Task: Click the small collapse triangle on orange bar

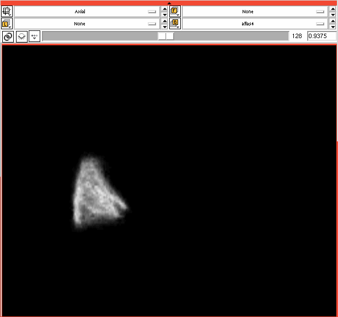Action: click(169, 3)
